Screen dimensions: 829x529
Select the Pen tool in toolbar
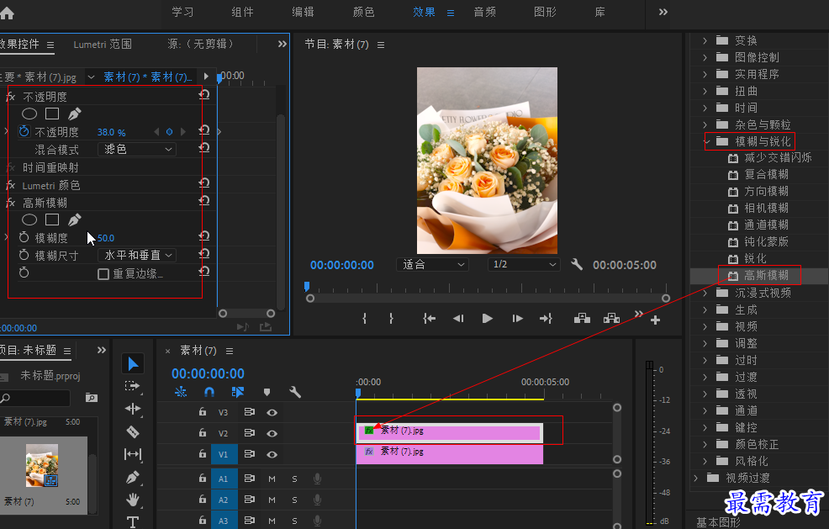coord(133,477)
